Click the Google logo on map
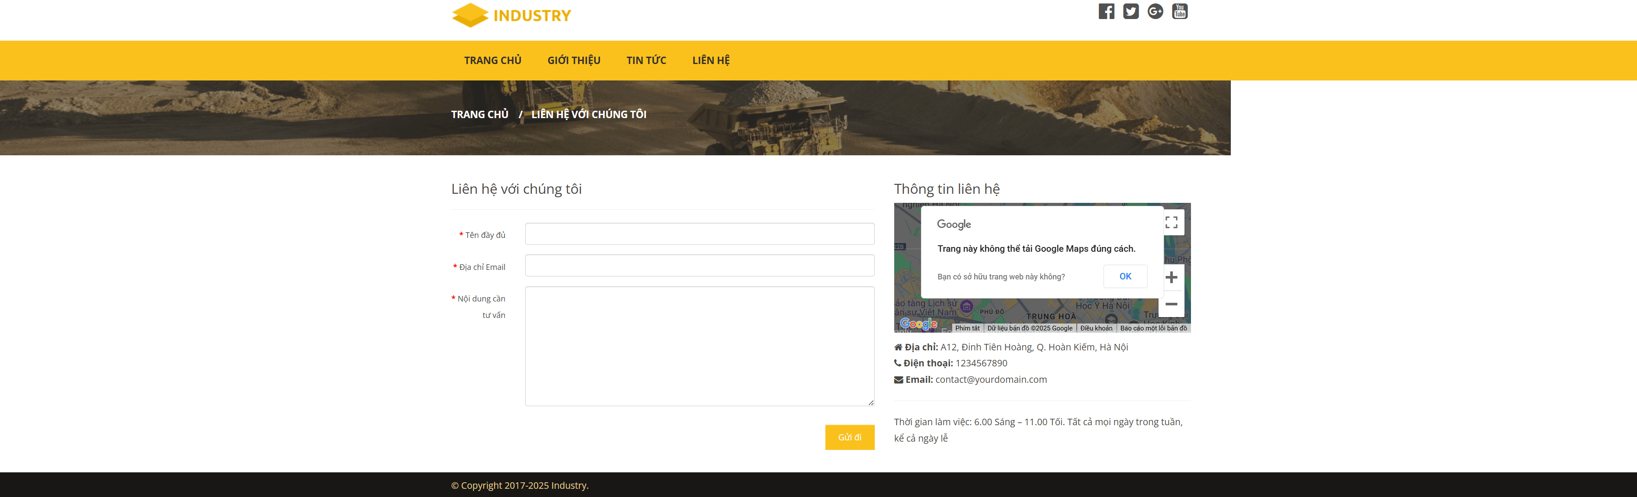The image size is (1637, 497). point(918,324)
